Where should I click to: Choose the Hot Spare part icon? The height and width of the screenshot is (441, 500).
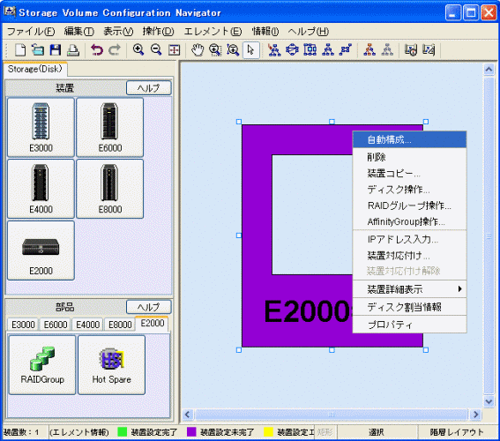click(x=112, y=365)
